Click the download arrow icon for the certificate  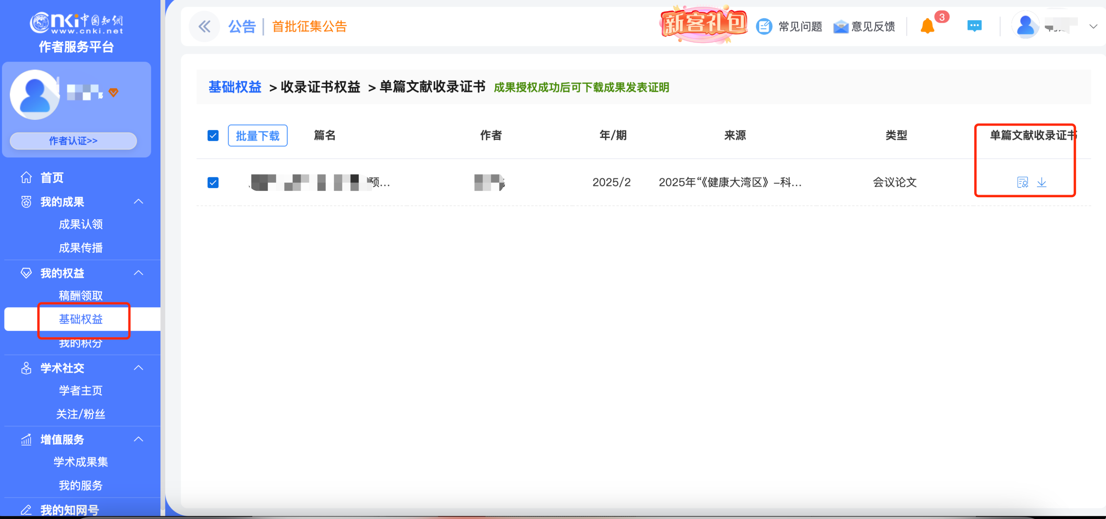point(1042,182)
